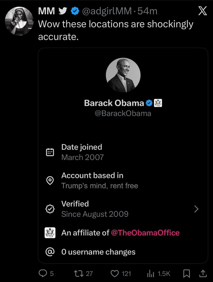Select the Account based in row

[x=100, y=180]
